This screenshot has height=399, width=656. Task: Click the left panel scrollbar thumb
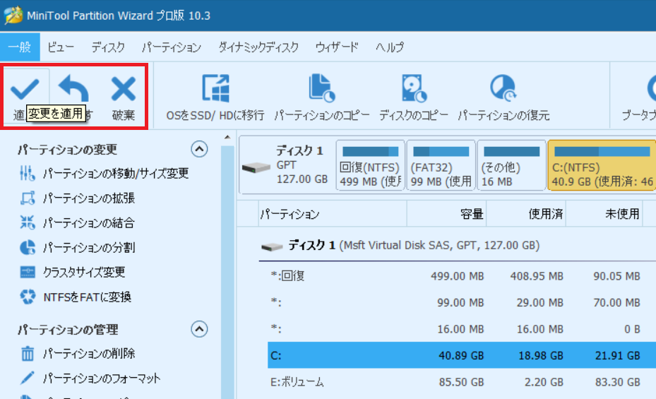coord(227,272)
